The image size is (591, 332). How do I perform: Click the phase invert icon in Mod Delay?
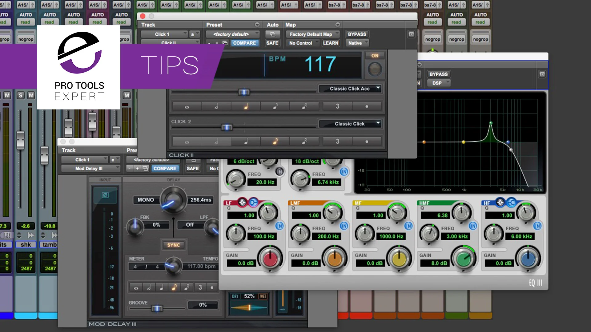click(105, 195)
